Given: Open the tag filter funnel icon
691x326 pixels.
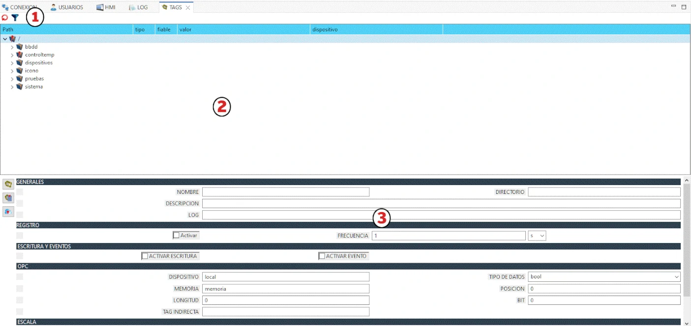Looking at the screenshot, I should [x=15, y=18].
